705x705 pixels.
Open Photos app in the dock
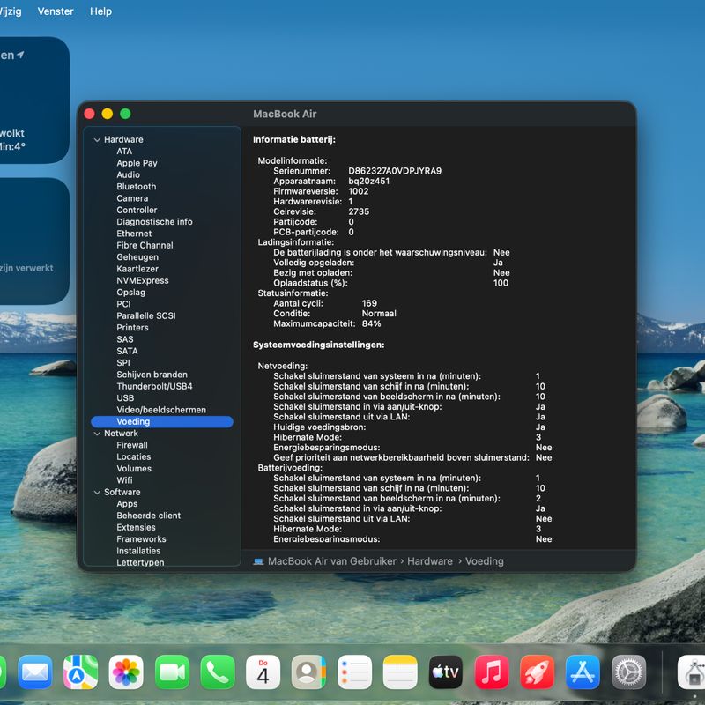point(126,672)
